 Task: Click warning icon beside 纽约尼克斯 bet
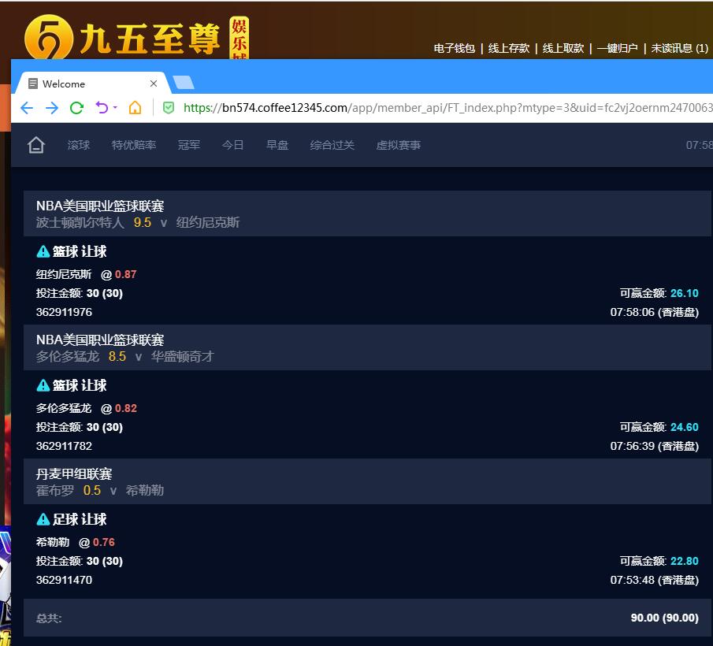(x=43, y=251)
